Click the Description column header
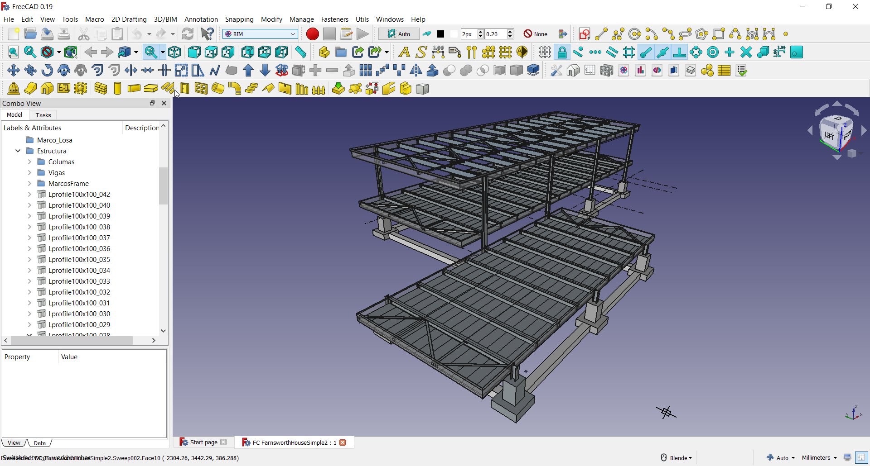 click(141, 128)
